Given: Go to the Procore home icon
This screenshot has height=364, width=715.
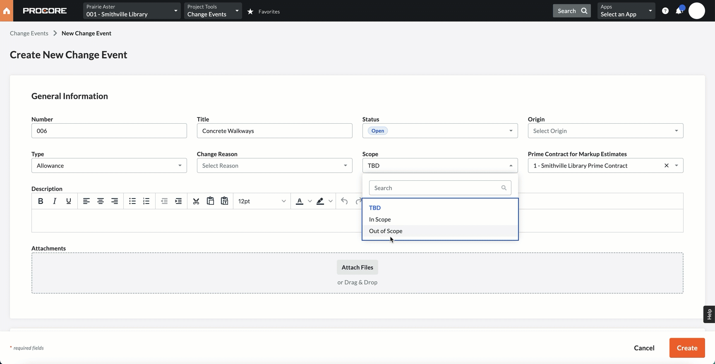Looking at the screenshot, I should point(7,11).
